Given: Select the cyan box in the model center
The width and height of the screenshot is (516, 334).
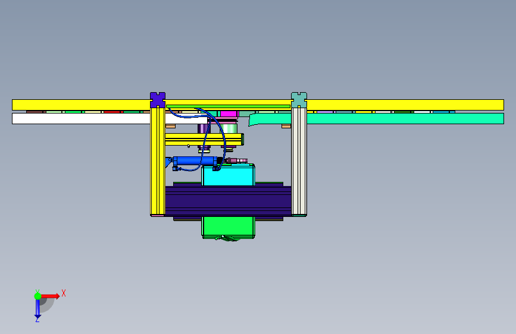Looking at the screenshot, I should (228, 176).
